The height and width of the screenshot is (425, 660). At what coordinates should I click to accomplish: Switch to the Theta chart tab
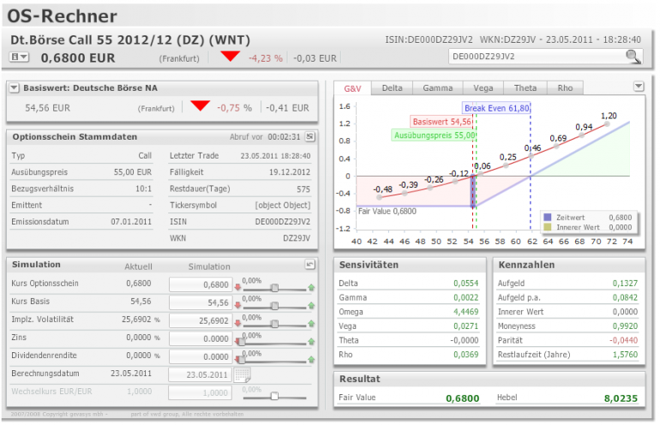525,88
